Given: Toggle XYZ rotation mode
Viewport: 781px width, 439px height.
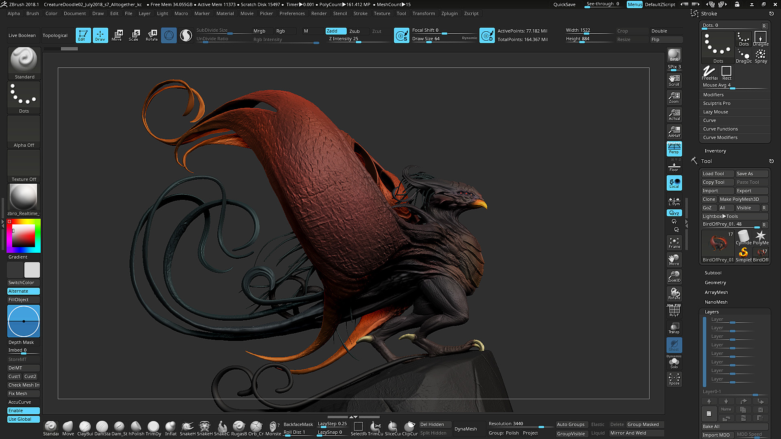Looking at the screenshot, I should [674, 213].
